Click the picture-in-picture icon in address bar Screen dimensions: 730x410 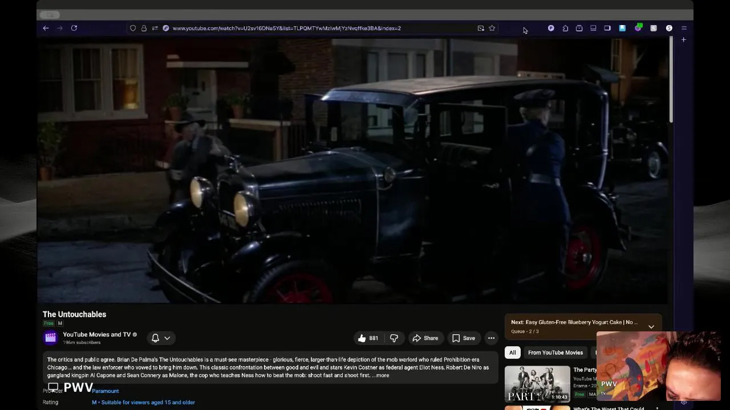481,28
